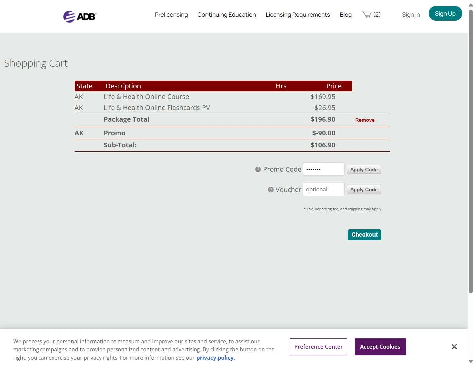Accept Cookies in the banner
This screenshot has width=474, height=366.
tap(380, 347)
